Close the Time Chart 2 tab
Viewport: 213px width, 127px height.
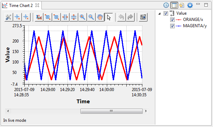37,5
